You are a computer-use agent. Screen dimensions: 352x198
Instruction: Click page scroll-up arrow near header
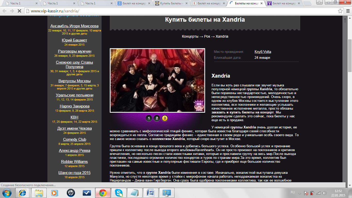pyautogui.click(x=345, y=21)
